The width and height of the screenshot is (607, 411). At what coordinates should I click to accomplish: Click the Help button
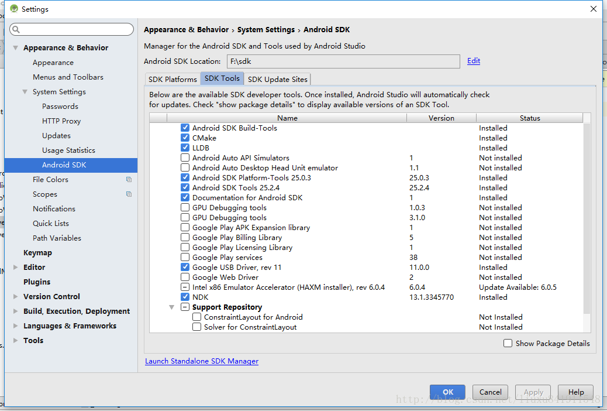point(576,392)
